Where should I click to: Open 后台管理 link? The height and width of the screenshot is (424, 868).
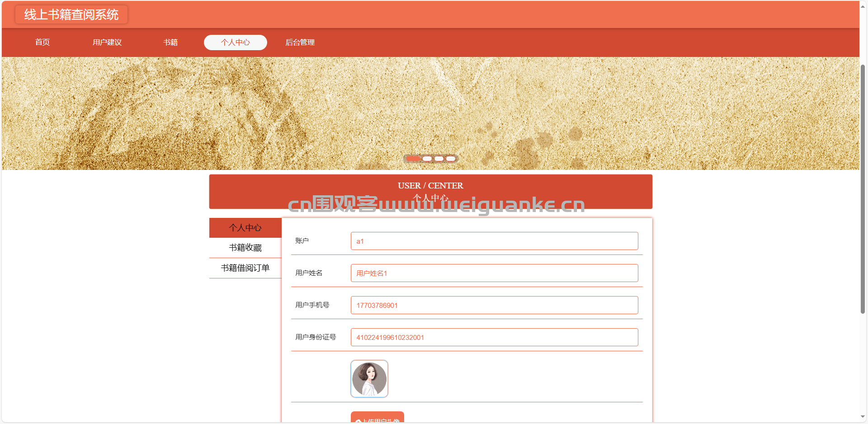(300, 42)
